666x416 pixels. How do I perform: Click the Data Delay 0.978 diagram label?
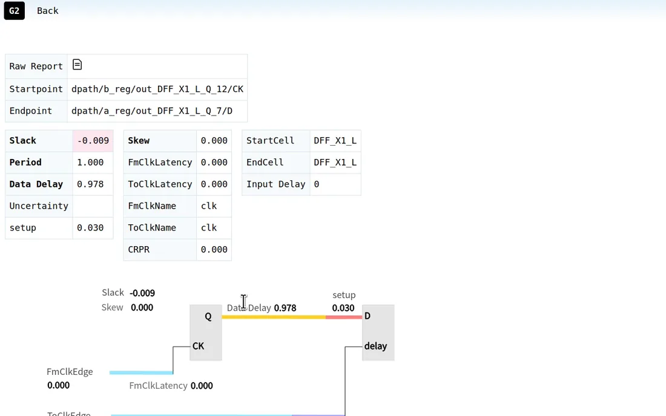tap(261, 308)
